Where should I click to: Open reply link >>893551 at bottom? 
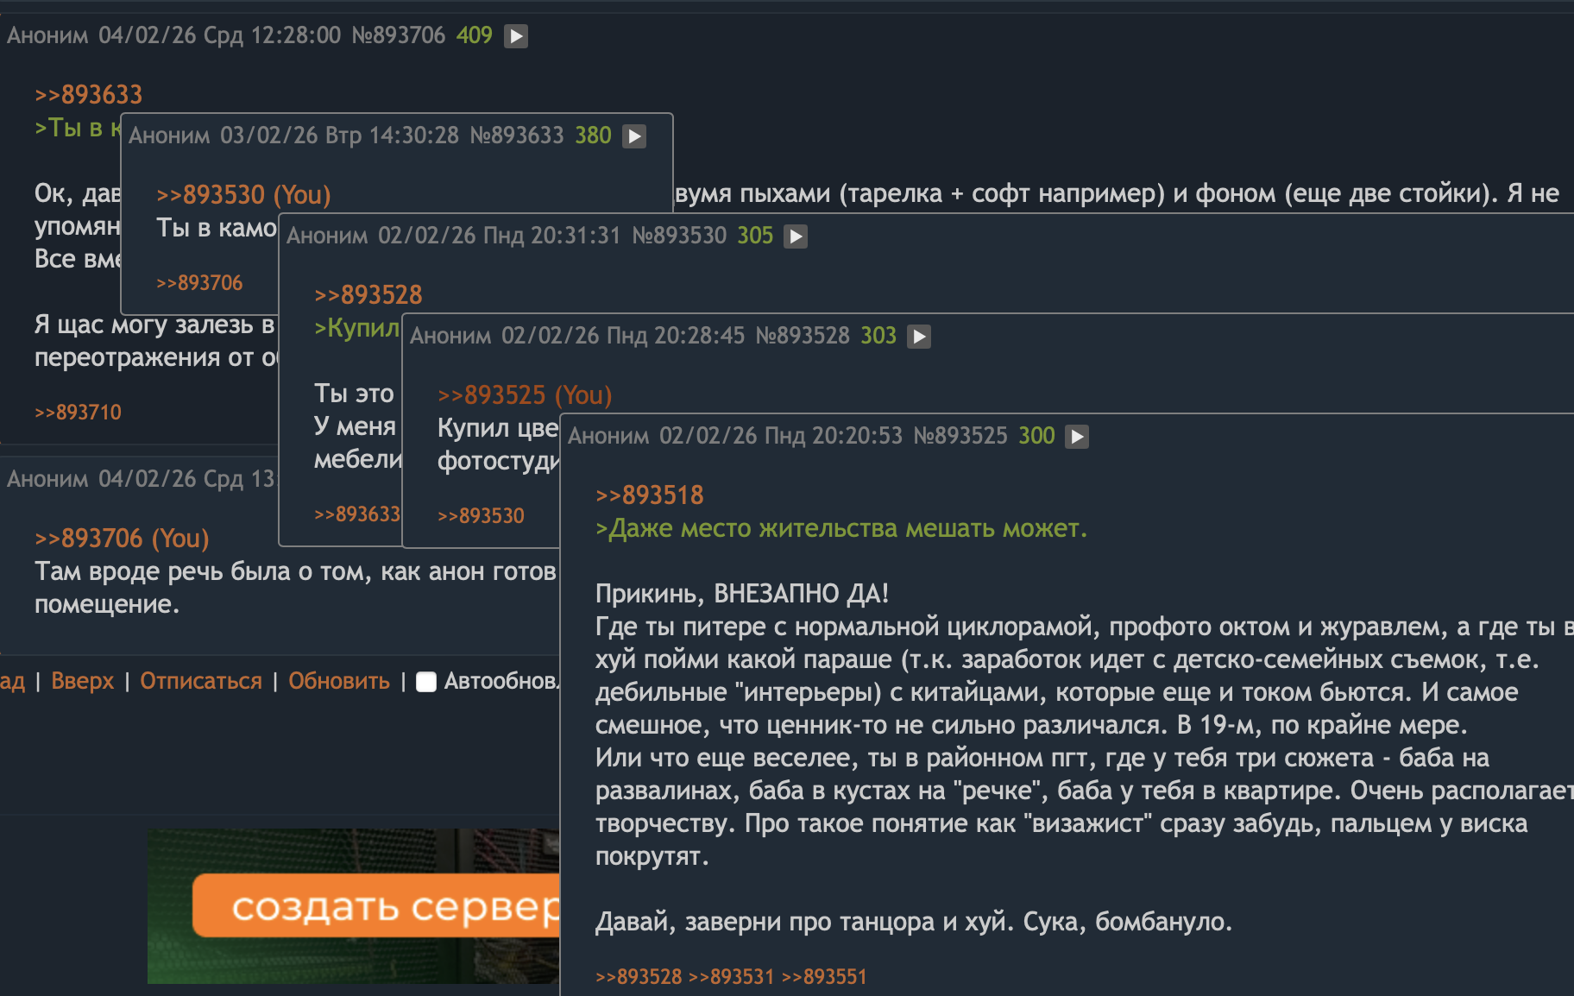click(x=824, y=976)
